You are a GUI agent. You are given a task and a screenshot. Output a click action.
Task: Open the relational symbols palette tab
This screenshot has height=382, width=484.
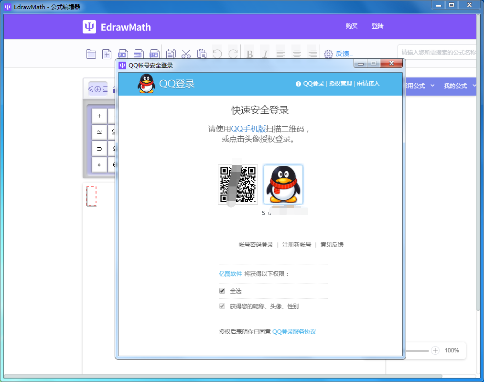[98, 89]
